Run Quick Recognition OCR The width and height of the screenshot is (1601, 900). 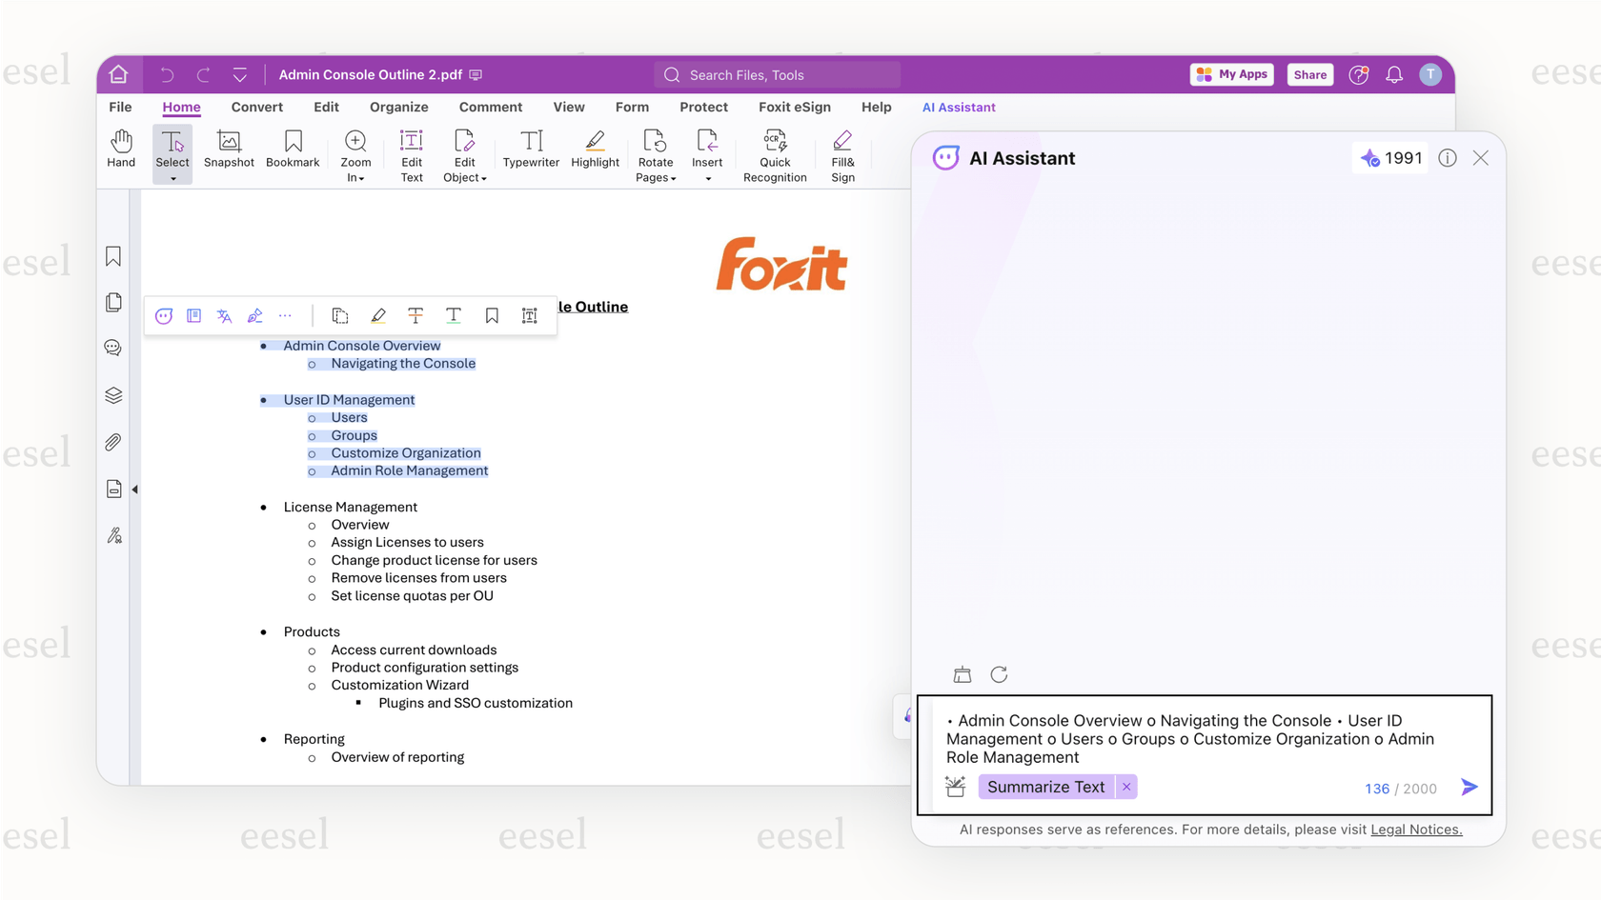pos(775,155)
